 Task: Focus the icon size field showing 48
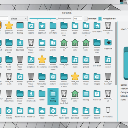(78, 19)
